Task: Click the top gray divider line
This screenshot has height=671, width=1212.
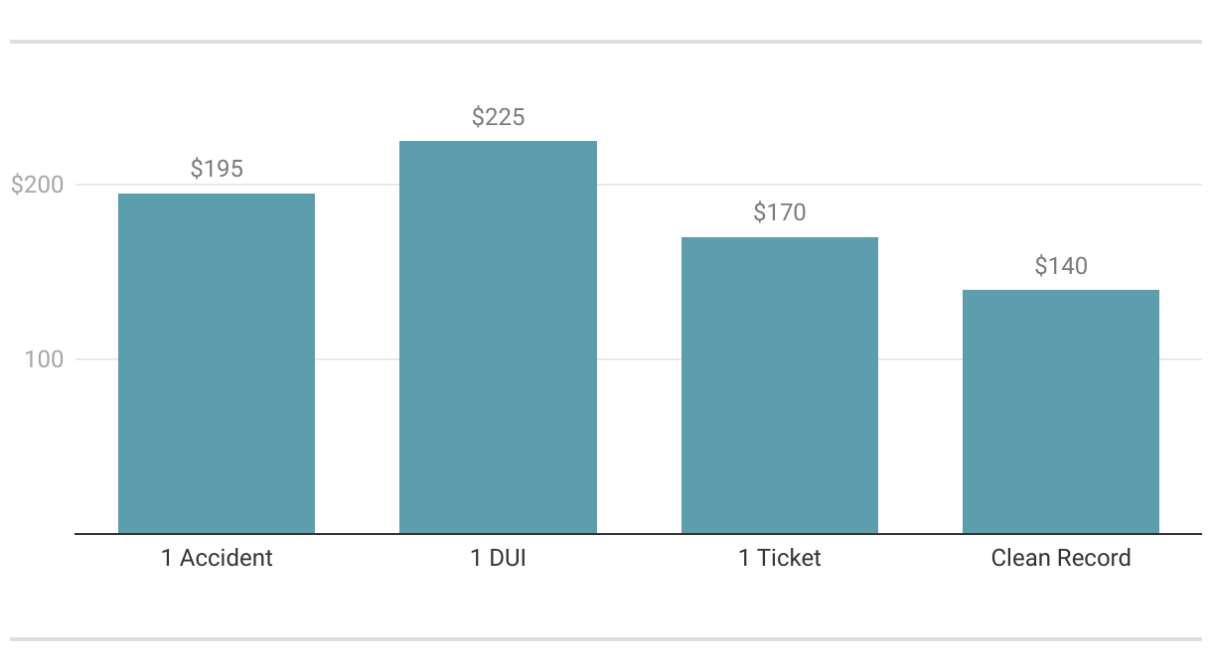Action: (x=606, y=42)
